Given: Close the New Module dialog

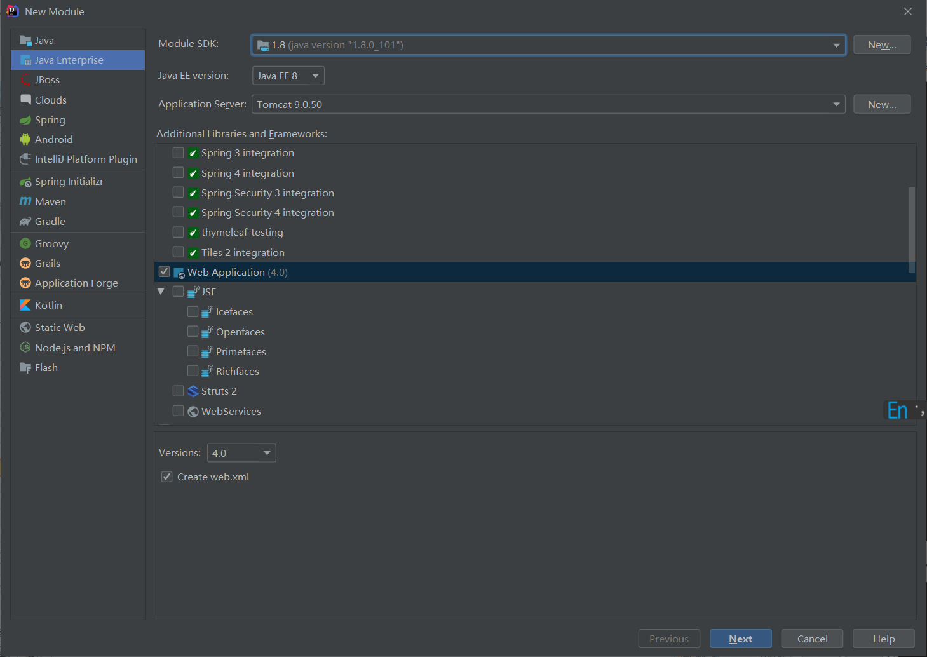Looking at the screenshot, I should [x=908, y=11].
